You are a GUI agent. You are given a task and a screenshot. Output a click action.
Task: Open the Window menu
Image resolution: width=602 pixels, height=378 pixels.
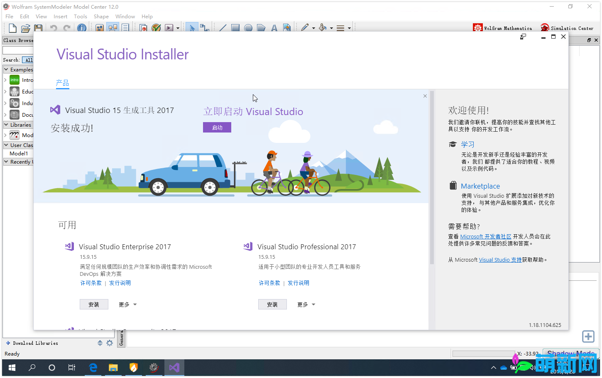point(125,16)
